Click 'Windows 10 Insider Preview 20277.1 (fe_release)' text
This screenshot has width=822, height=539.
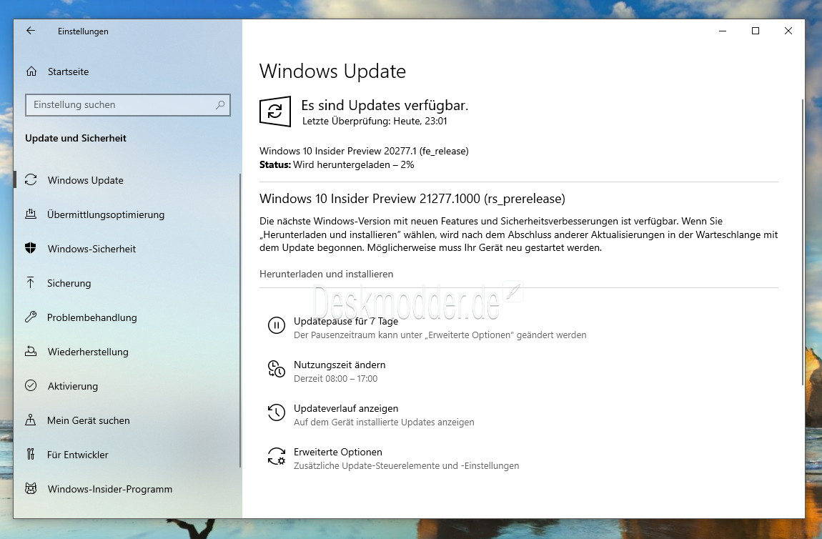[364, 151]
